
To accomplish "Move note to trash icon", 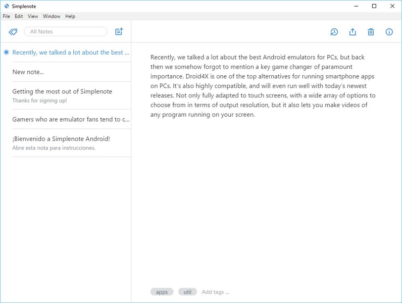I will [371, 32].
